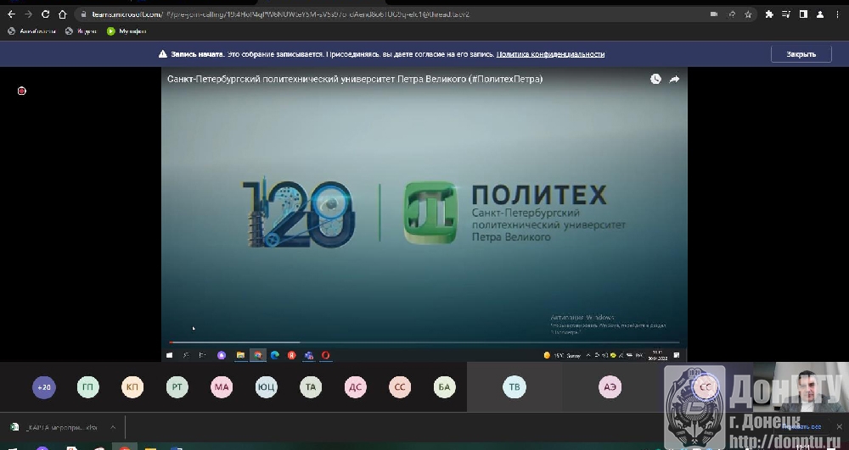Click the browser forward arrow
The height and width of the screenshot is (450, 849).
pos(28,14)
